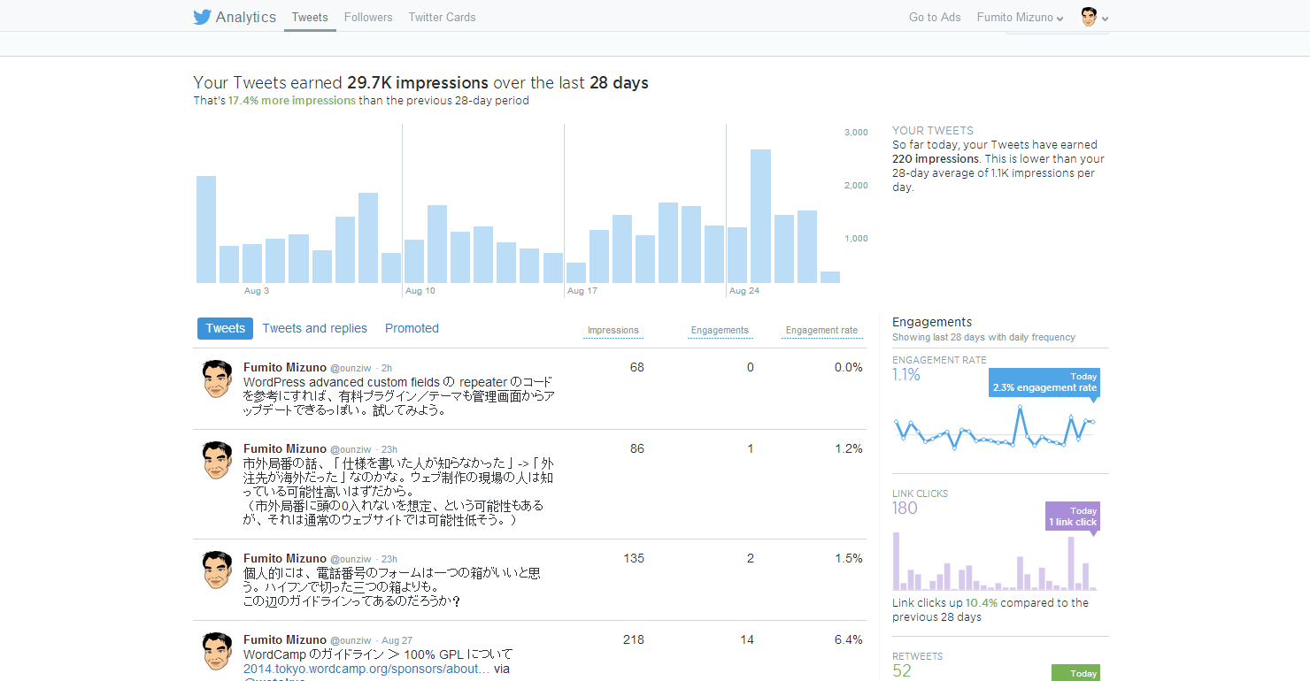This screenshot has height=681, width=1310.
Task: Click the engagement rate line chart
Action: click(x=996, y=429)
